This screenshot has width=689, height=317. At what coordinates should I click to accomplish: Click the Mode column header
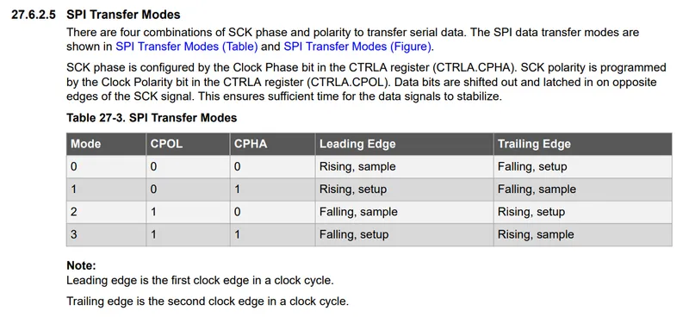[106, 144]
